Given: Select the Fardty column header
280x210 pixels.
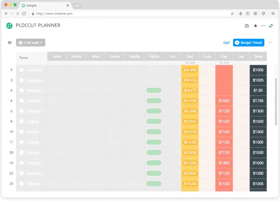Looking at the screenshot, I should click(115, 56).
